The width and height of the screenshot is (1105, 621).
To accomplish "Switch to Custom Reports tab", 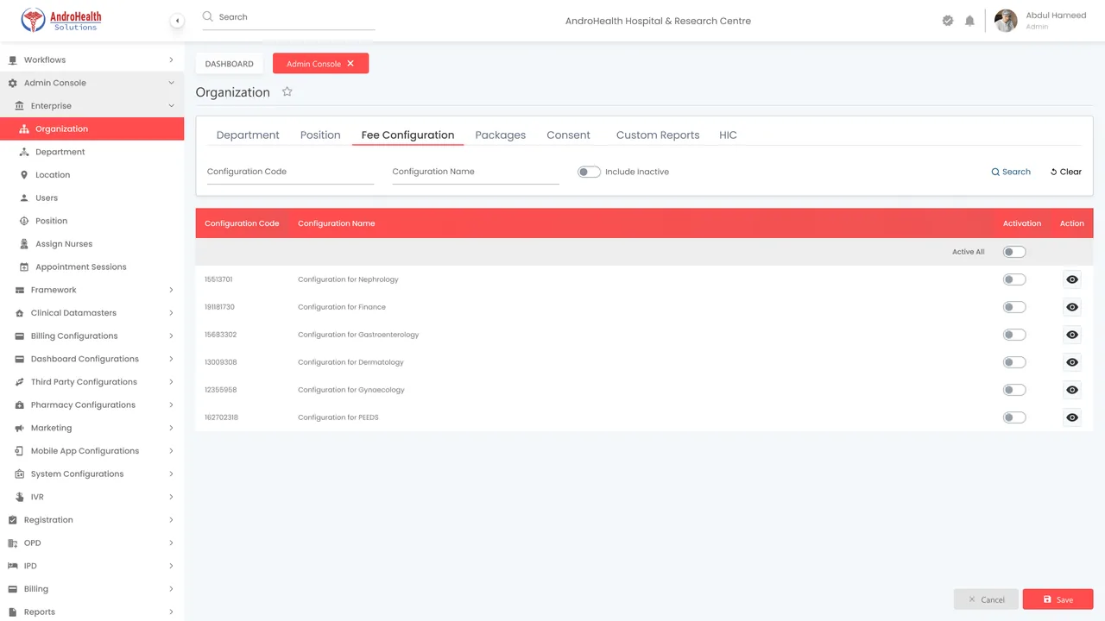I will (x=658, y=135).
